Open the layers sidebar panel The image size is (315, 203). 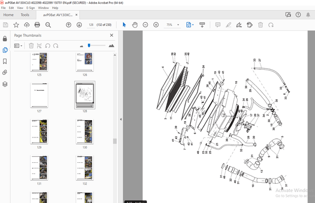[5, 84]
